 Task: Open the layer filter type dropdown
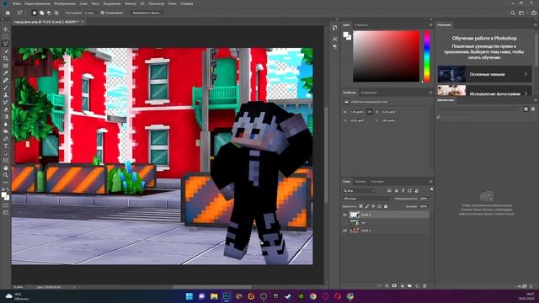pyautogui.click(x=359, y=191)
